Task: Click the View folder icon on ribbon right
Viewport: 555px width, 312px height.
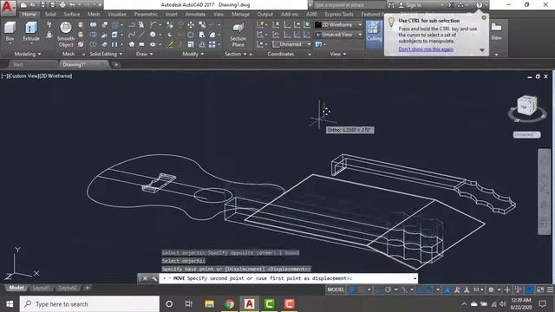Action: tap(496, 31)
